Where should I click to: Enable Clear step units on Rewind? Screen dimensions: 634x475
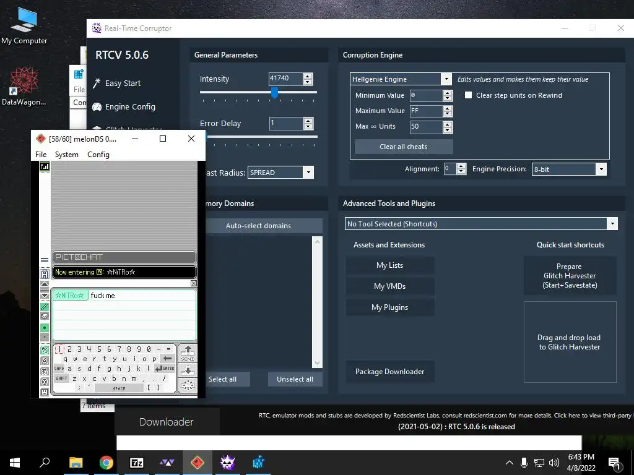coord(468,95)
